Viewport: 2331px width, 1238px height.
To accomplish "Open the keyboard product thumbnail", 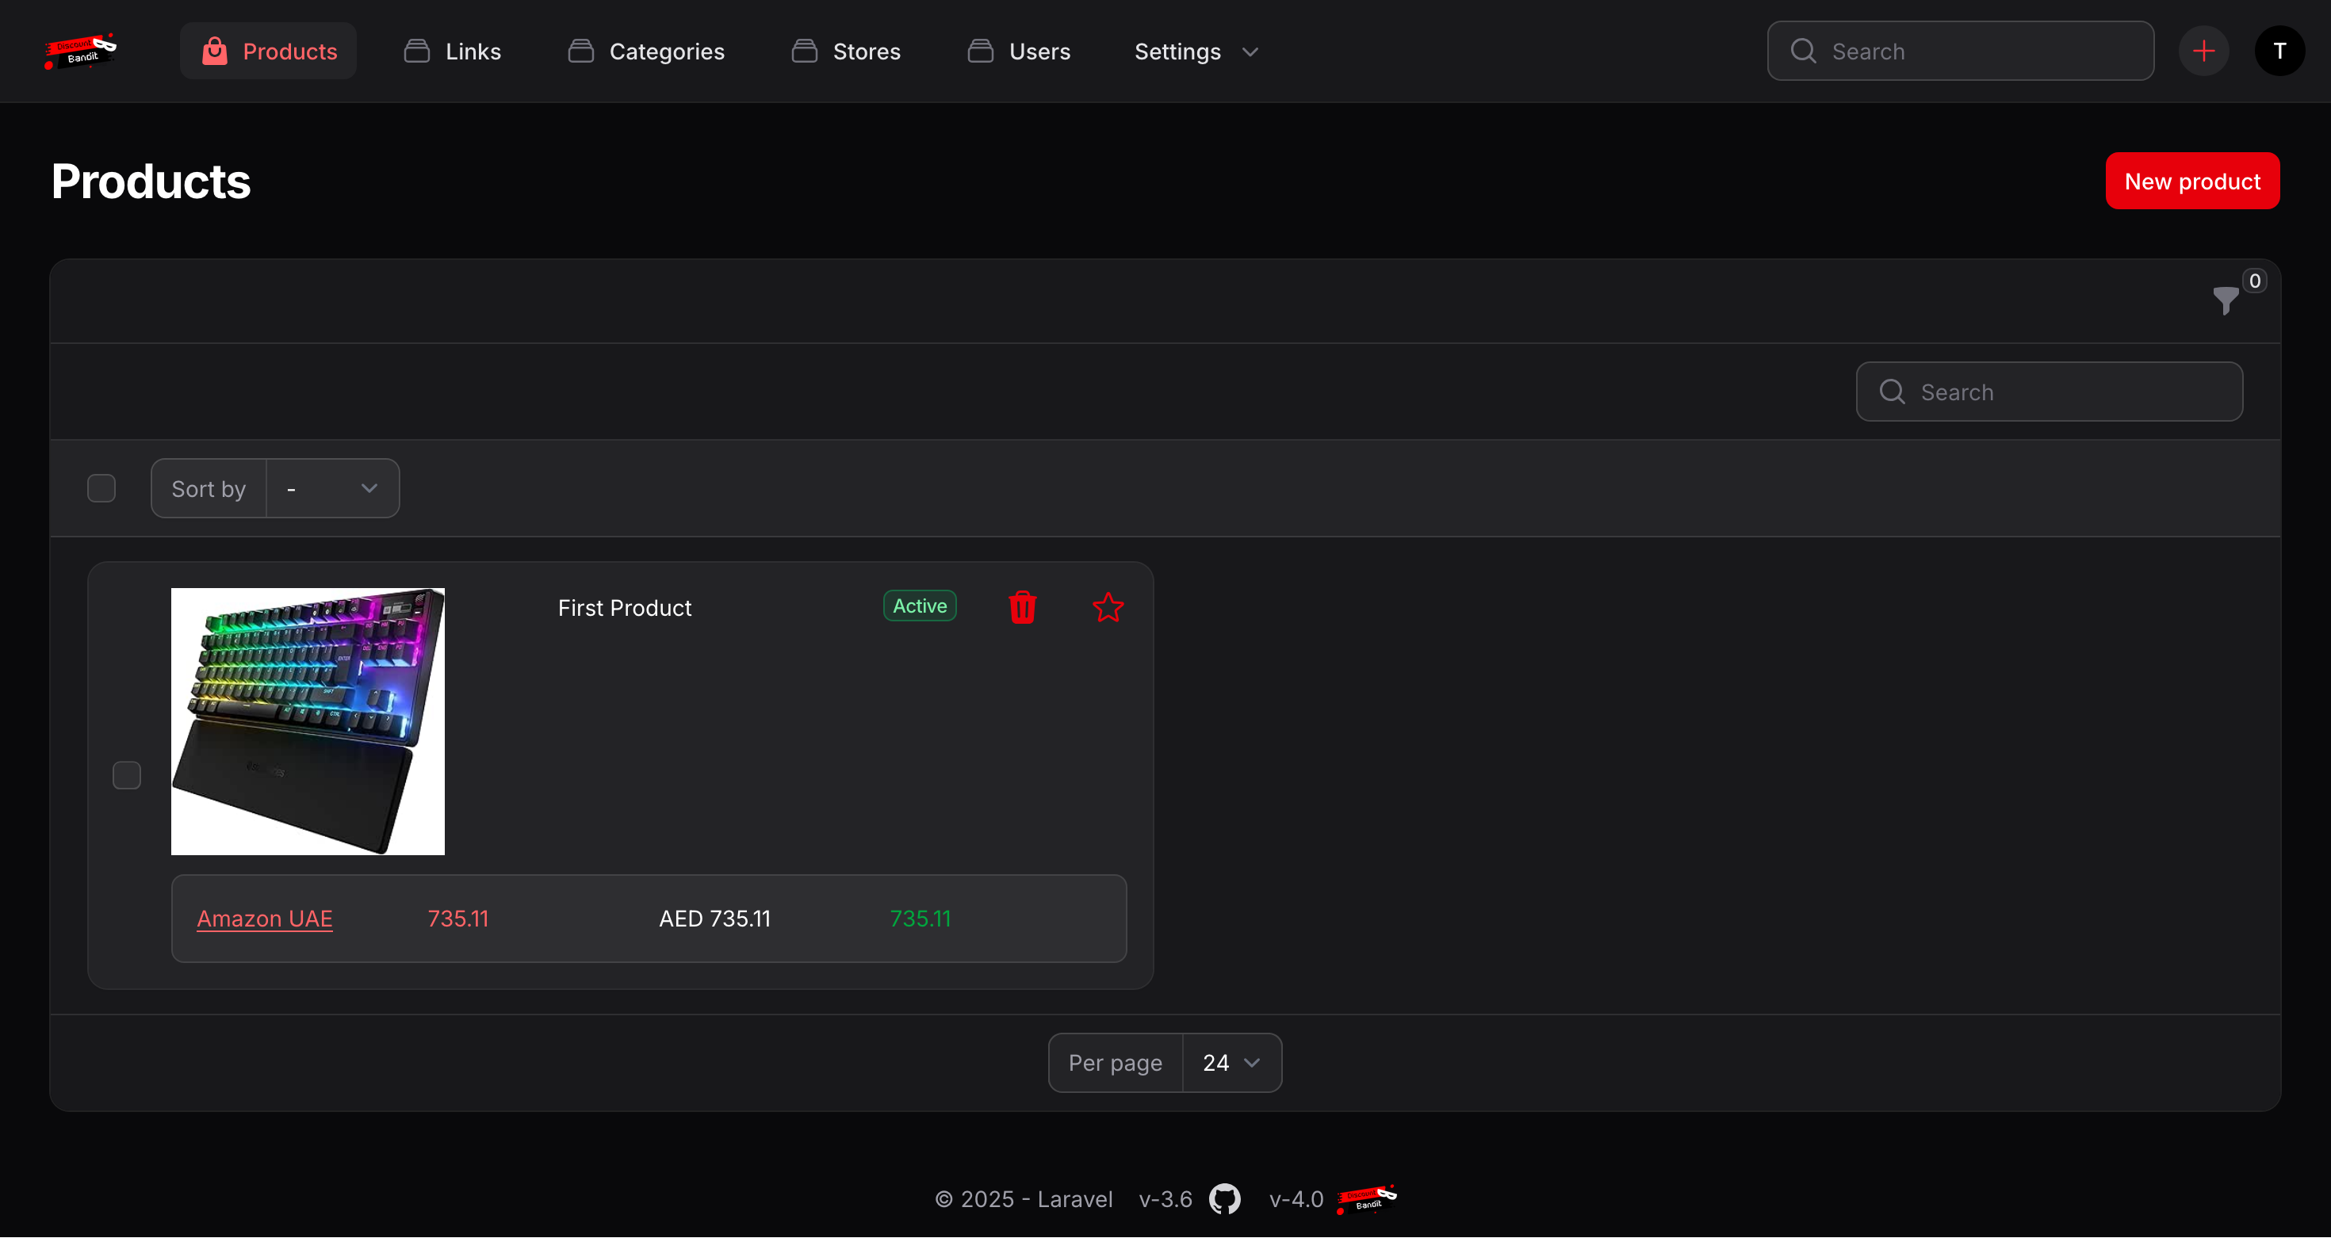I will pyautogui.click(x=308, y=720).
